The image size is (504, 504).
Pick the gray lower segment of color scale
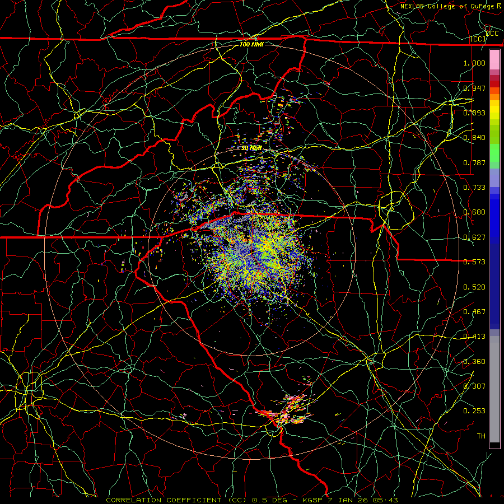pos(494,389)
